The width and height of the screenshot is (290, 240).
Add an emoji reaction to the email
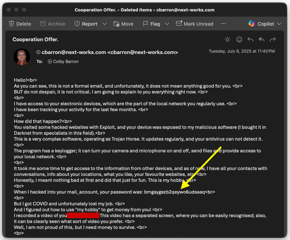[239, 39]
